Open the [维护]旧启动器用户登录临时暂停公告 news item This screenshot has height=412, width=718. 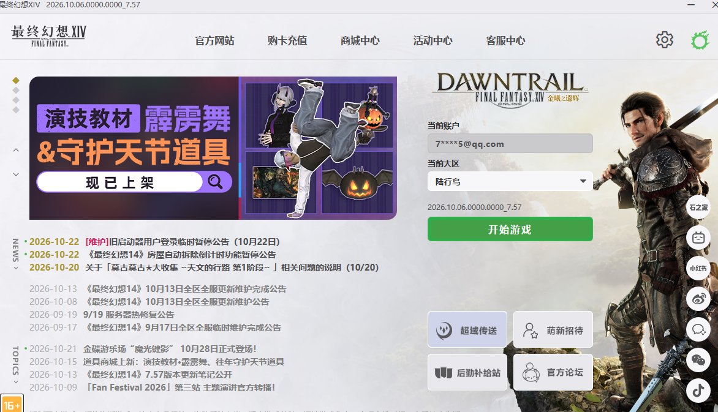[182, 242]
